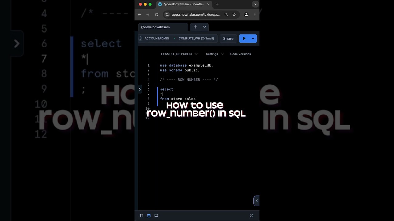Open site information icon in address bar
Viewport: 394px width, 221px height.
point(167,14)
